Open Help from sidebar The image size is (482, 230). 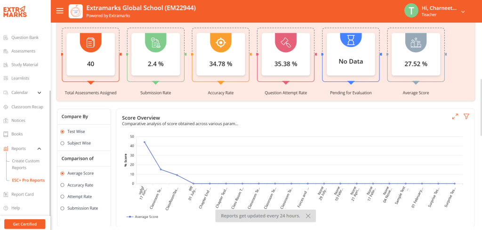tap(16, 208)
